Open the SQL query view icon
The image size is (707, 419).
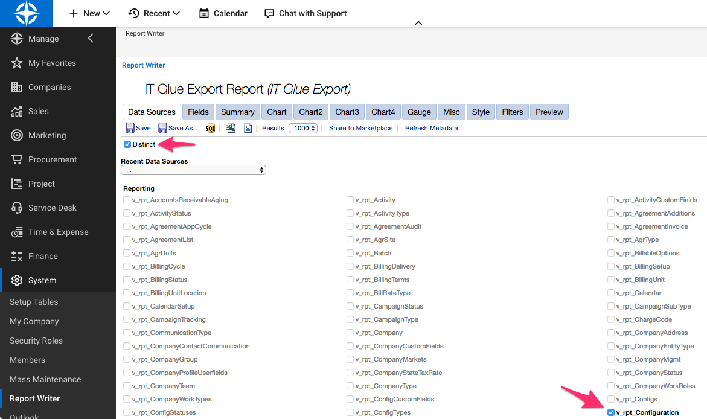[x=210, y=128]
